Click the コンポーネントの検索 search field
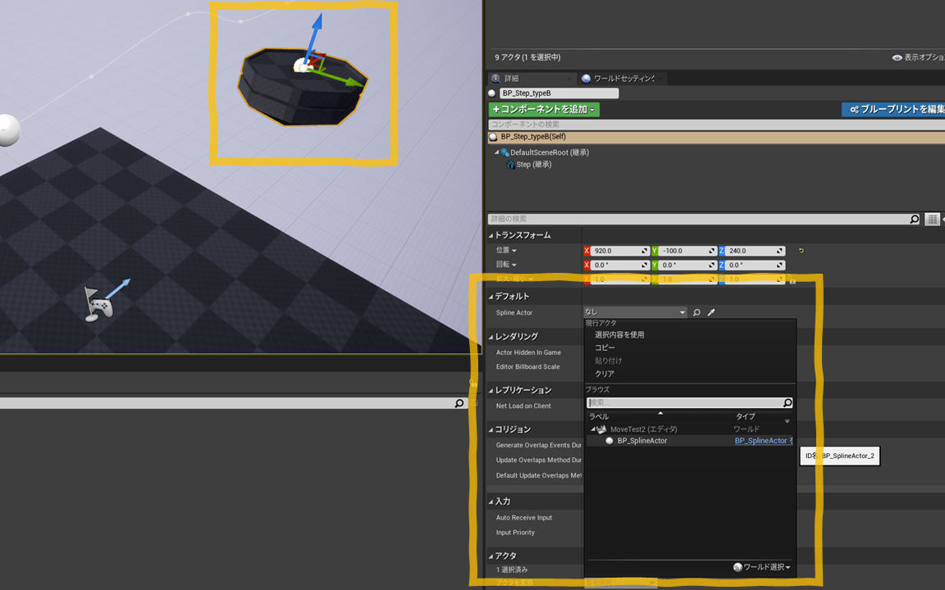 pos(716,125)
